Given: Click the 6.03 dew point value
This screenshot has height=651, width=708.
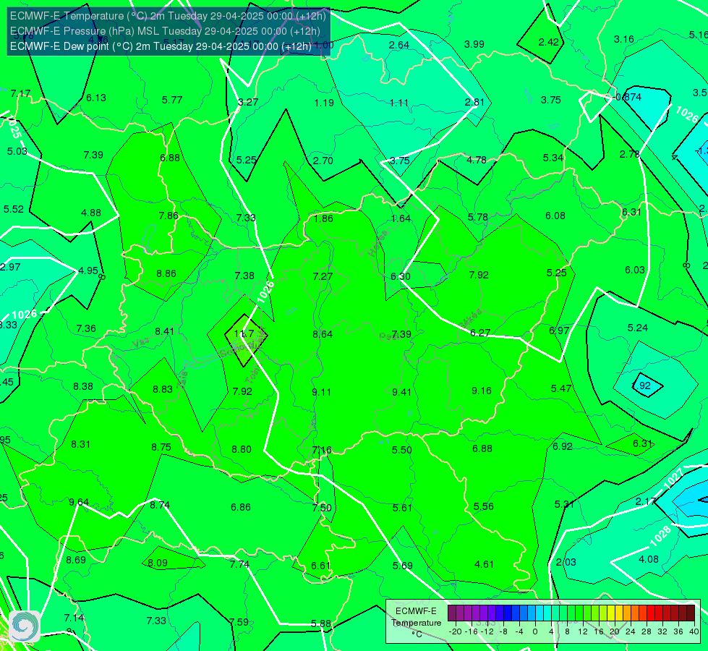Looking at the screenshot, I should 635,270.
